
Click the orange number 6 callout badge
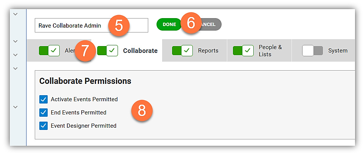point(191,23)
